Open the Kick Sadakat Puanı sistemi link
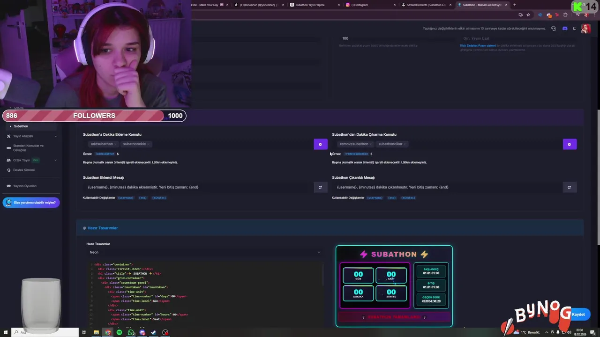Image resolution: width=600 pixels, height=337 pixels. (478, 45)
